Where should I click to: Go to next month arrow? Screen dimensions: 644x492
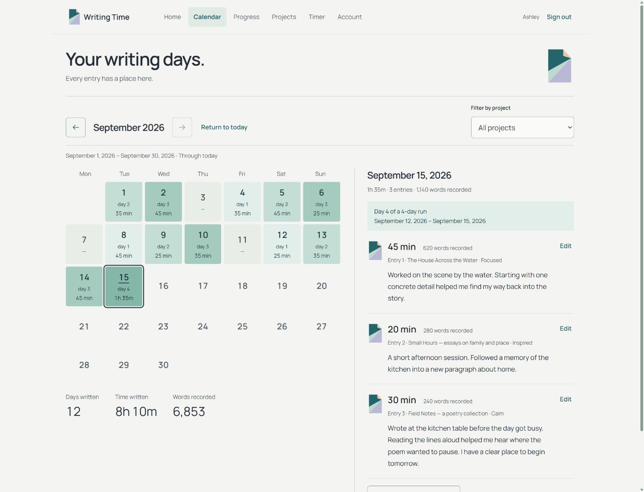tap(182, 128)
